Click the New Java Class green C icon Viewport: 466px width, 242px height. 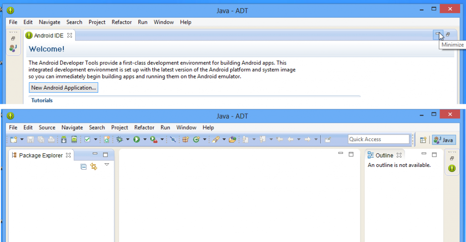pyautogui.click(x=196, y=139)
